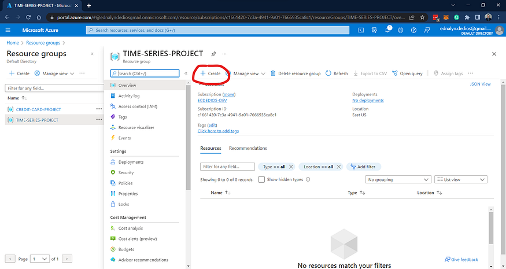
Task: Open the ECDEDIOS-DEV subscription link
Action: pos(212,101)
